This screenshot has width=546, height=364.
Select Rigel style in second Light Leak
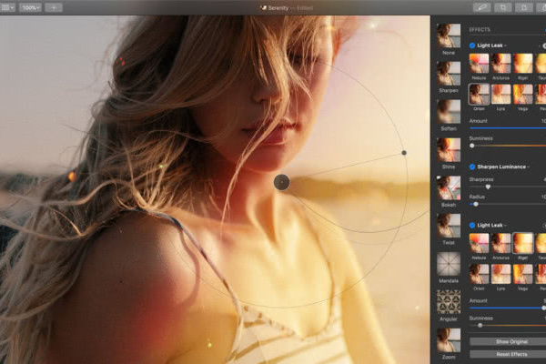click(x=522, y=243)
